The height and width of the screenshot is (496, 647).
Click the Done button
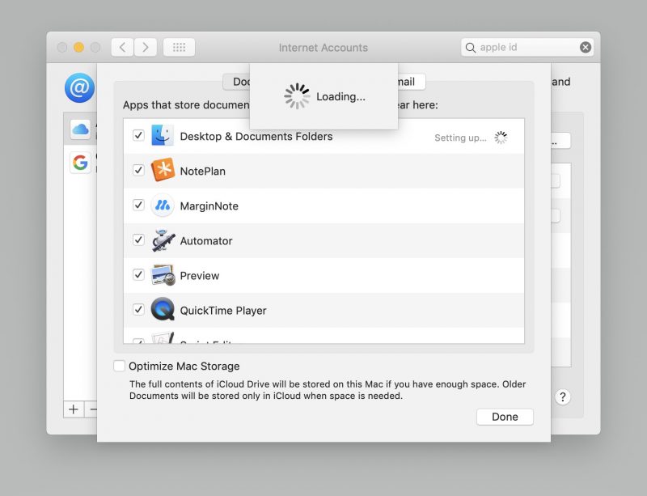point(505,417)
